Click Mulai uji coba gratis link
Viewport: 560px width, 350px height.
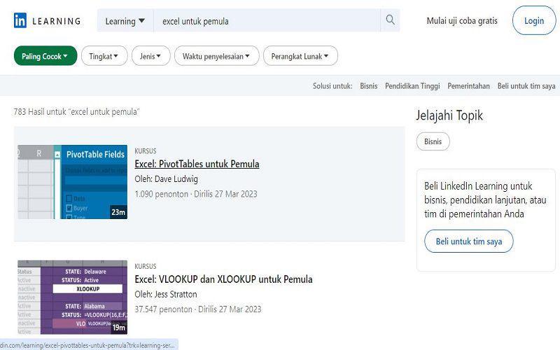pyautogui.click(x=462, y=21)
